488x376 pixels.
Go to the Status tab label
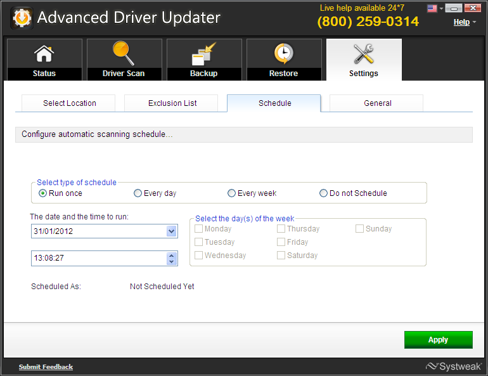point(44,74)
